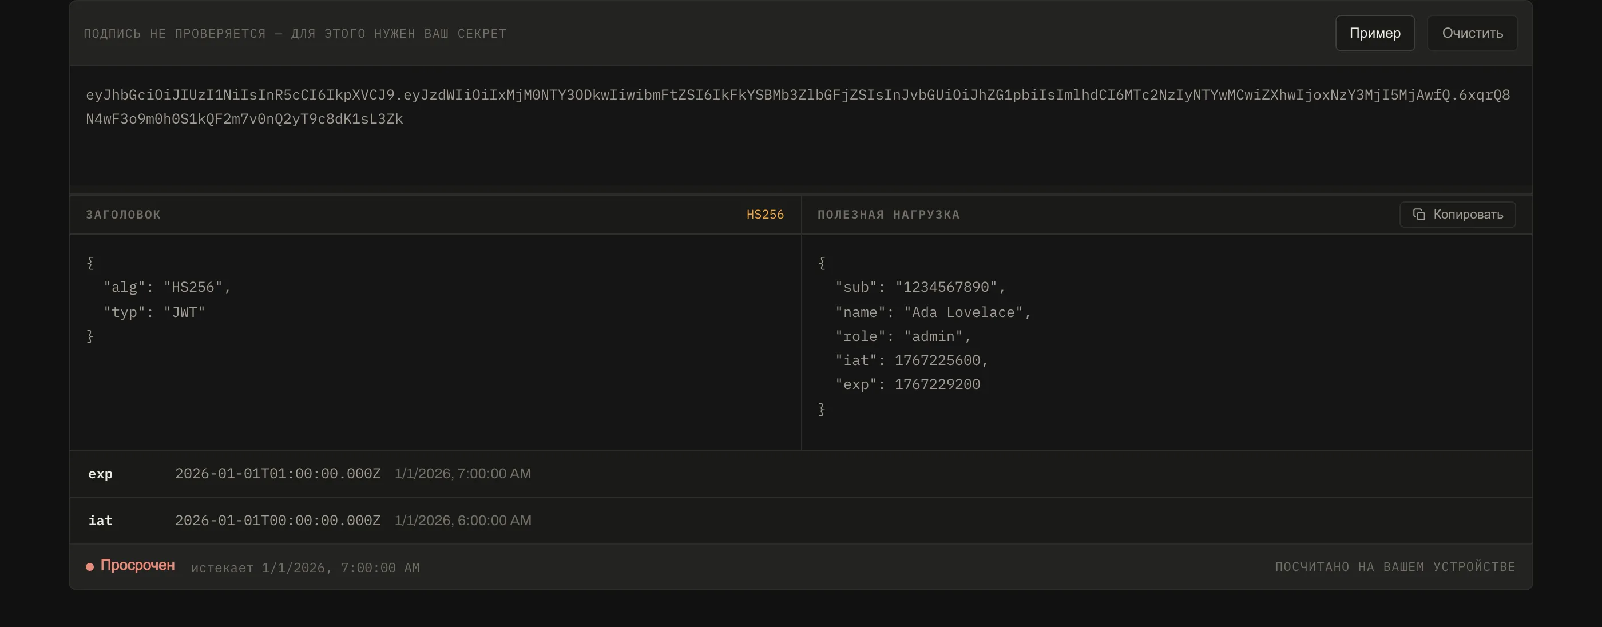Viewport: 1602px width, 627px height.
Task: Click the "role": "admin" payload line
Action: click(x=903, y=336)
